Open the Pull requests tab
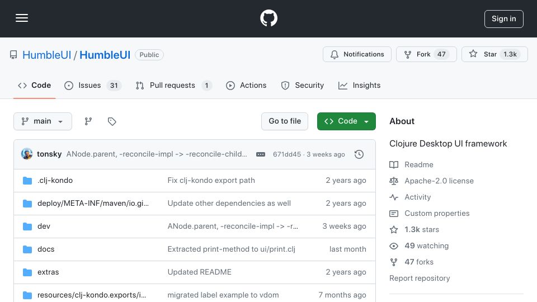The image size is (537, 302). pyautogui.click(x=173, y=85)
